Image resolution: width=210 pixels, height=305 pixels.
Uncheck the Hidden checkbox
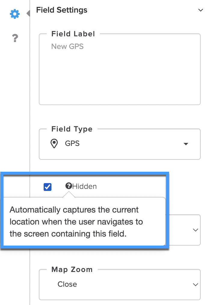[x=47, y=187]
